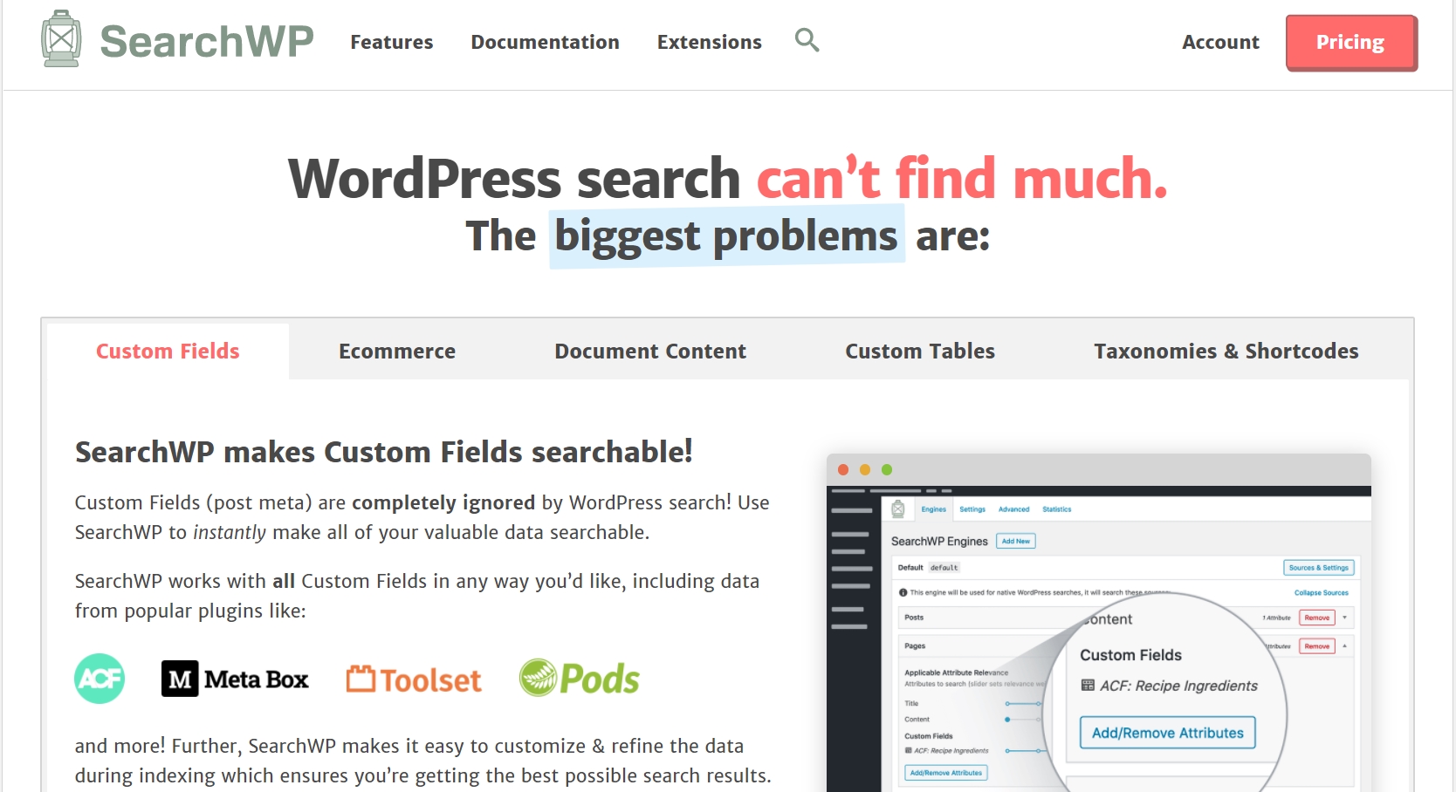Click the Meta Box logo
The height and width of the screenshot is (792, 1456).
click(x=235, y=679)
